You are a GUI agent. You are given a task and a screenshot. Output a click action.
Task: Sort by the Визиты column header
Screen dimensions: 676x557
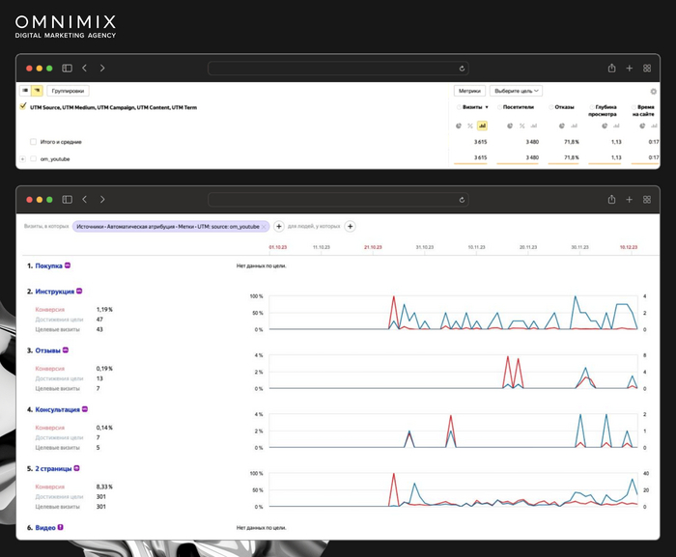472,107
